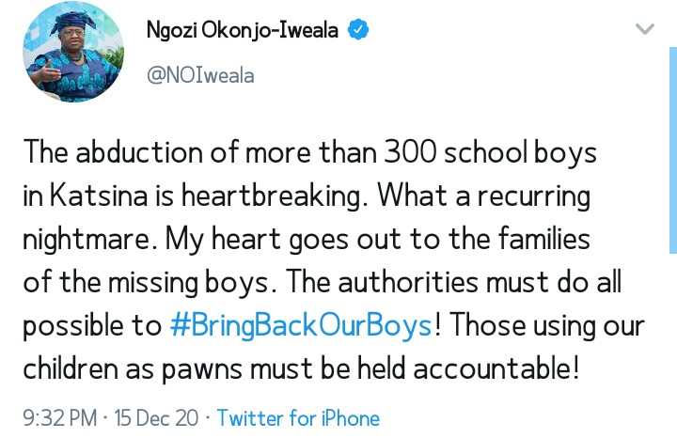Open the @NOIweala handle link

pyautogui.click(x=199, y=74)
